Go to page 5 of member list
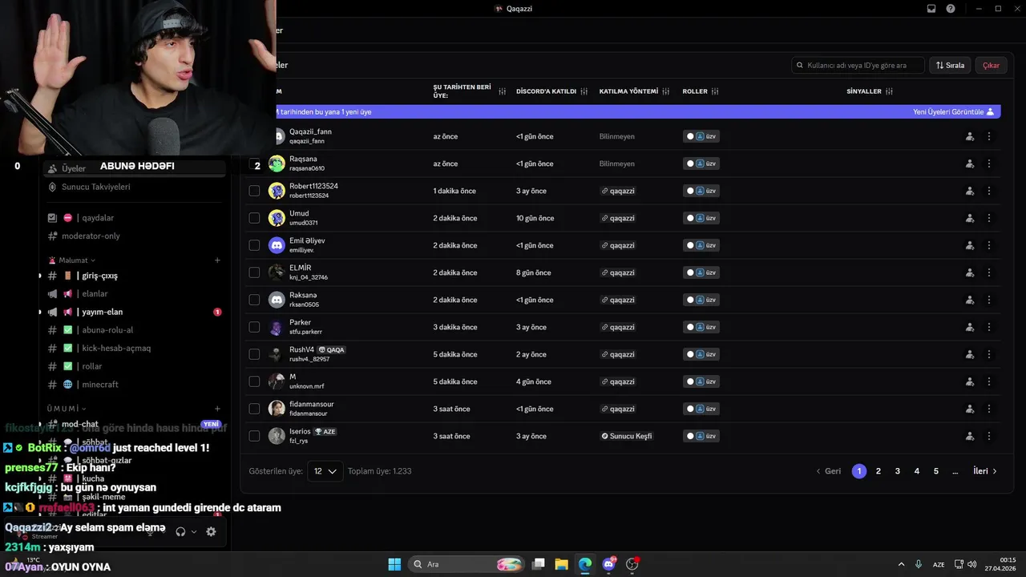1026x577 pixels. [936, 471]
